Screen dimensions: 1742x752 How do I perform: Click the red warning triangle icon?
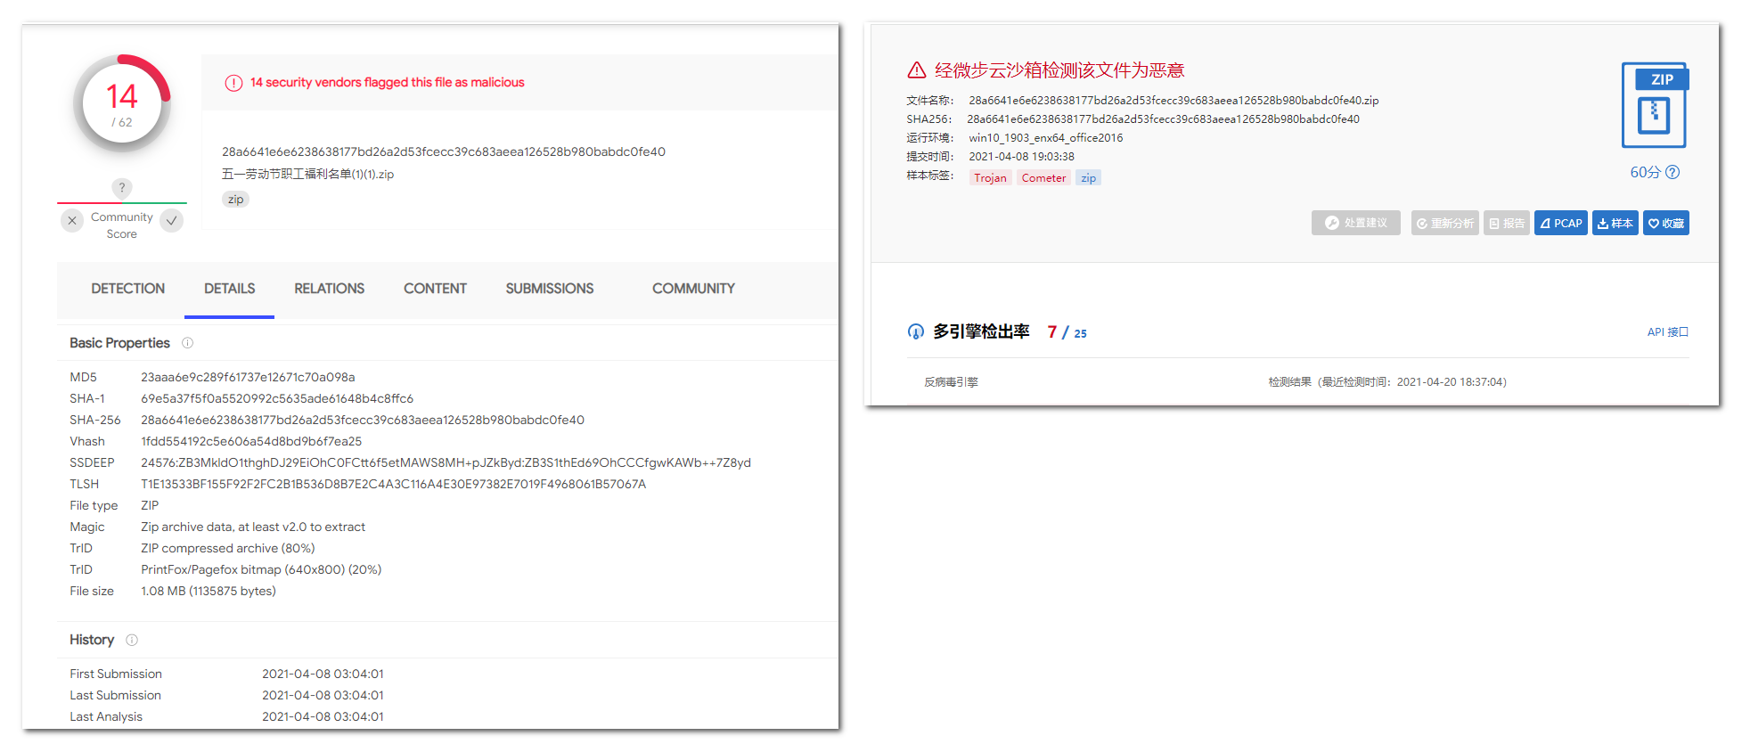click(917, 70)
